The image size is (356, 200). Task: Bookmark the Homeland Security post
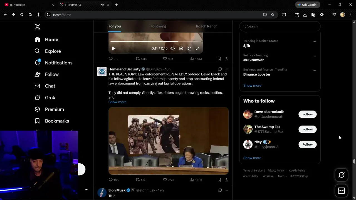219,180
